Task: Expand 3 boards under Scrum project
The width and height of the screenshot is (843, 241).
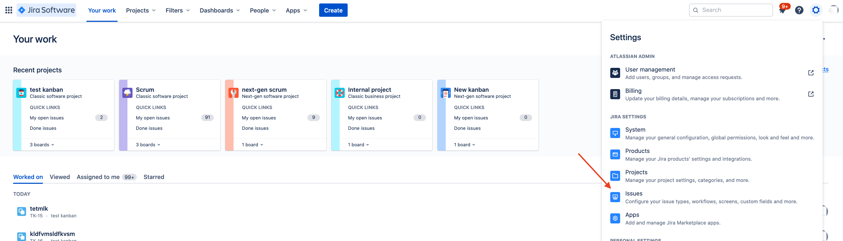Action: point(148,145)
